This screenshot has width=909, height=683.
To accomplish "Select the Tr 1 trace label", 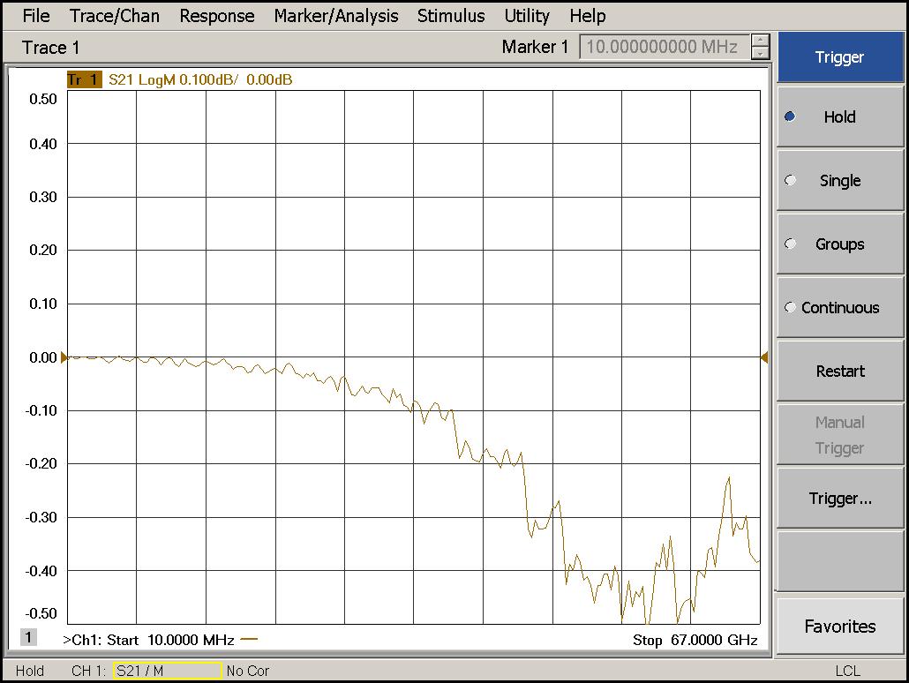I will (x=85, y=79).
